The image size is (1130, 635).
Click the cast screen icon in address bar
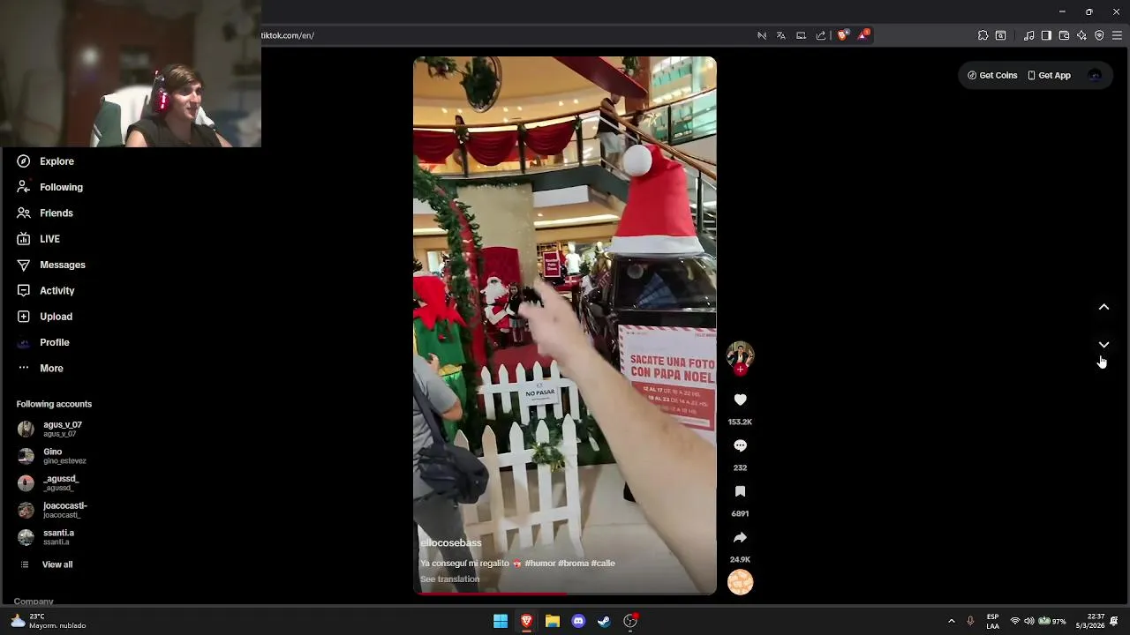point(801,35)
